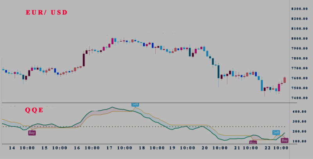Screen dimensions: 313x159
Task: Click the 200.00 QQE scale label
Action: 299,132
